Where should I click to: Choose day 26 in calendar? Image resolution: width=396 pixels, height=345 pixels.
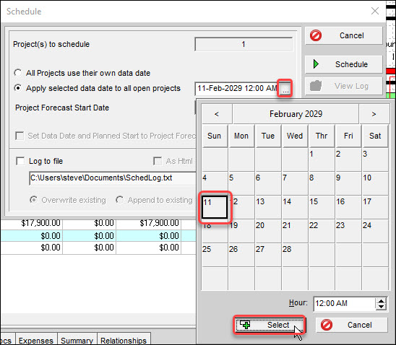pyautogui.click(x=241, y=255)
